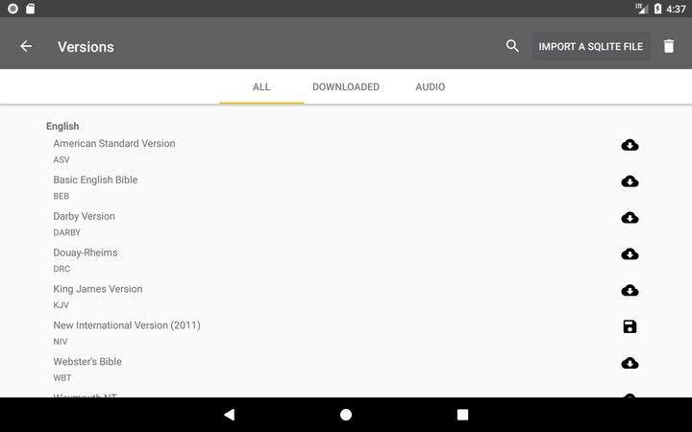The width and height of the screenshot is (692, 432).
Task: Tap the back arrow in Versions header
Action: pyautogui.click(x=26, y=46)
